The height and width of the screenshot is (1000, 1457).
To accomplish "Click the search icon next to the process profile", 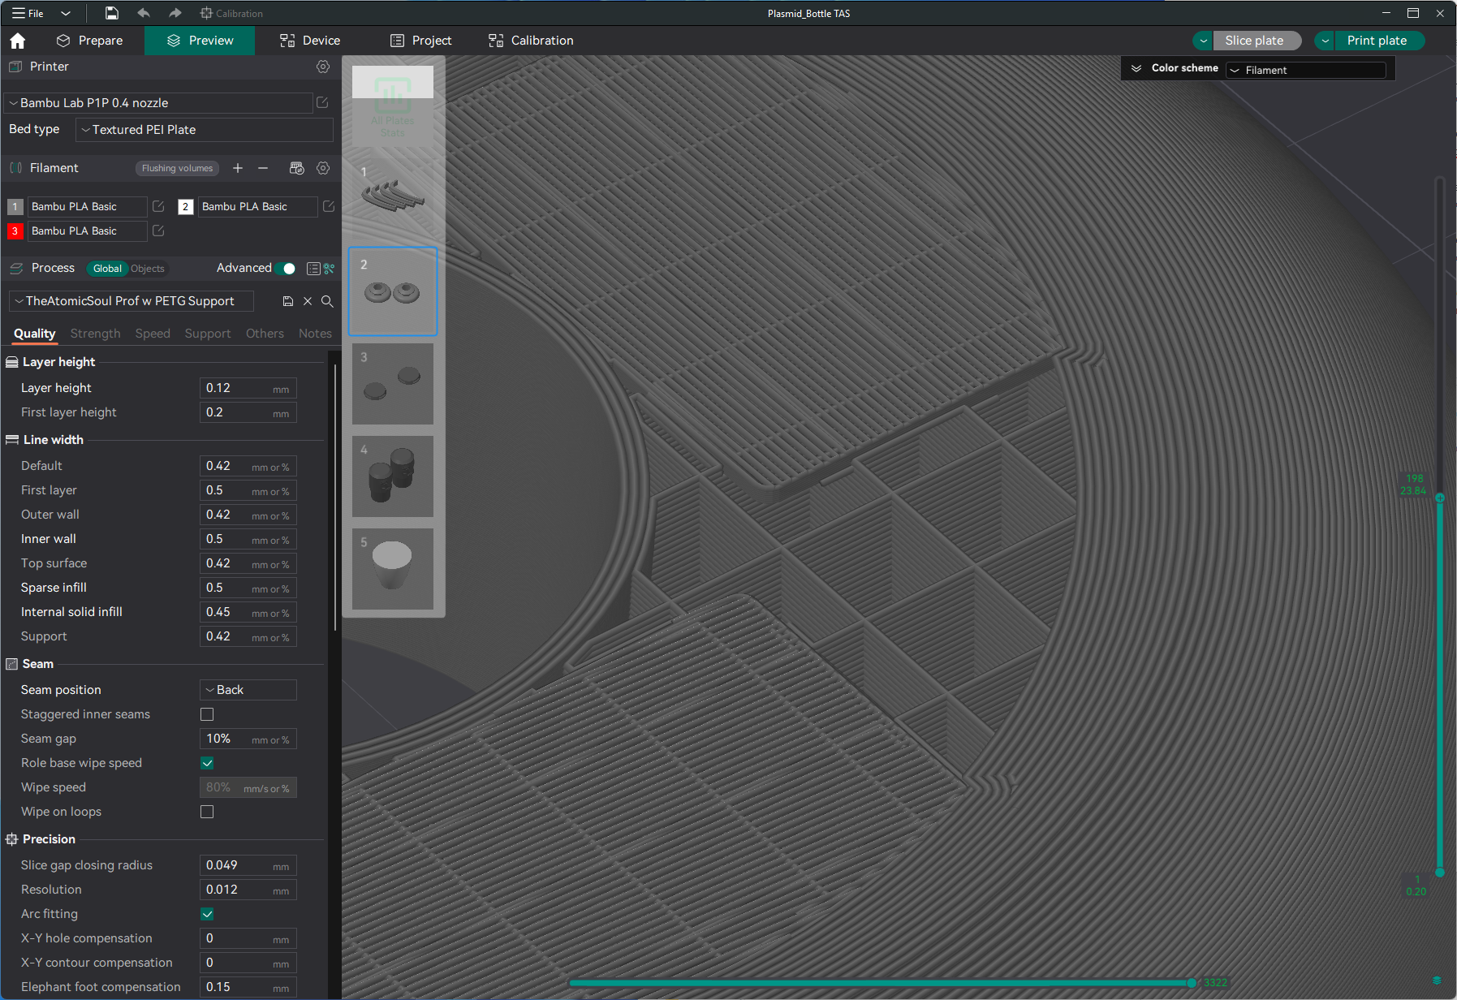I will 327,301.
